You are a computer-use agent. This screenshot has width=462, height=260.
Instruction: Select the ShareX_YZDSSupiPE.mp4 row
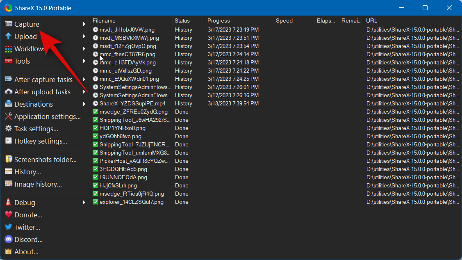132,103
